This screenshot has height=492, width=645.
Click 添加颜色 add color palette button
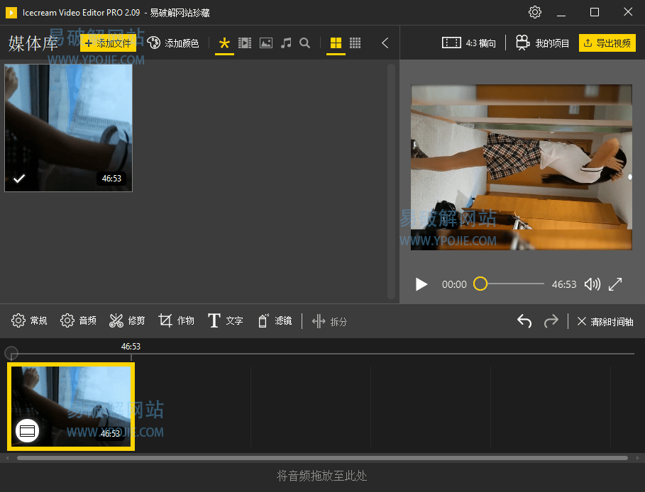tap(173, 43)
